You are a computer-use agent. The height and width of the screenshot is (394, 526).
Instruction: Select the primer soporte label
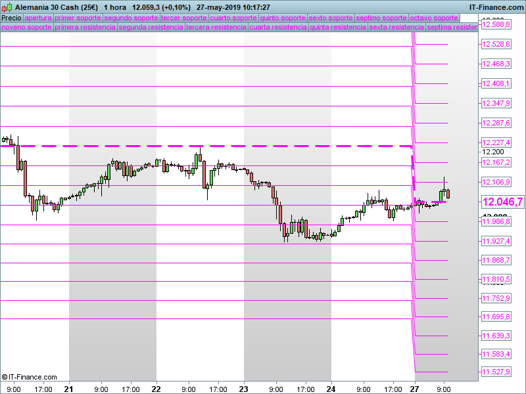tap(78, 18)
